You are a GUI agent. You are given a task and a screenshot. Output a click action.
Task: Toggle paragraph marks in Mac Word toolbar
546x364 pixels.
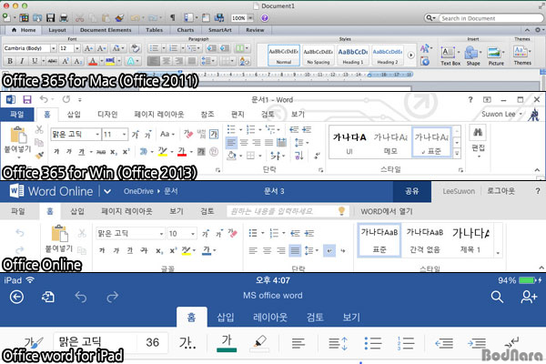click(173, 17)
